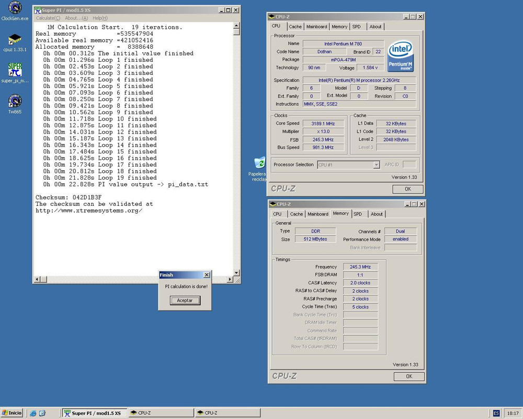This screenshot has width=523, height=419.
Task: Select the SPD tab in lower CPU-Z
Action: 358,214
